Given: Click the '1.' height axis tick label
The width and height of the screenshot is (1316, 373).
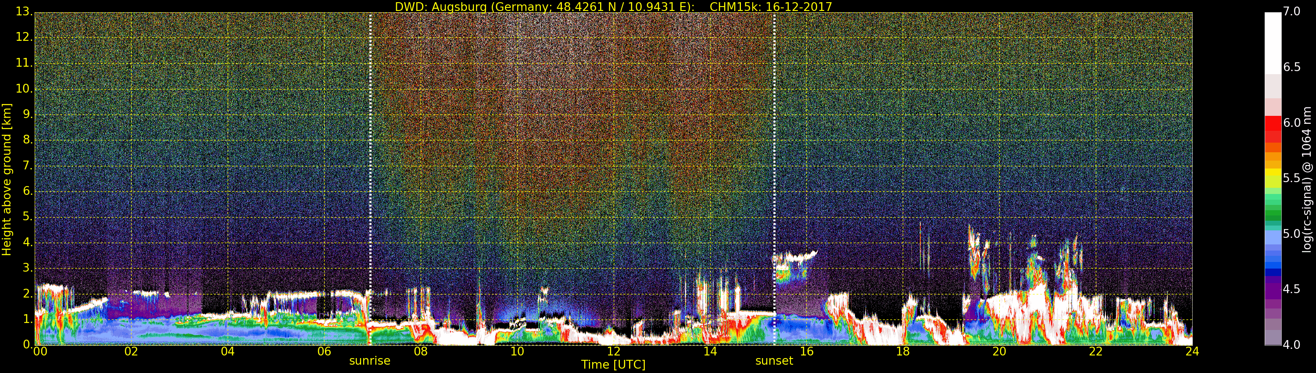Looking at the screenshot, I should [x=28, y=319].
